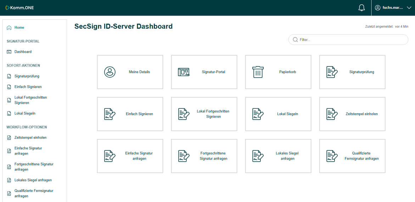
Task: Open Qualifizierte Fernsignatur anfragen tile label
Action: tap(361, 156)
